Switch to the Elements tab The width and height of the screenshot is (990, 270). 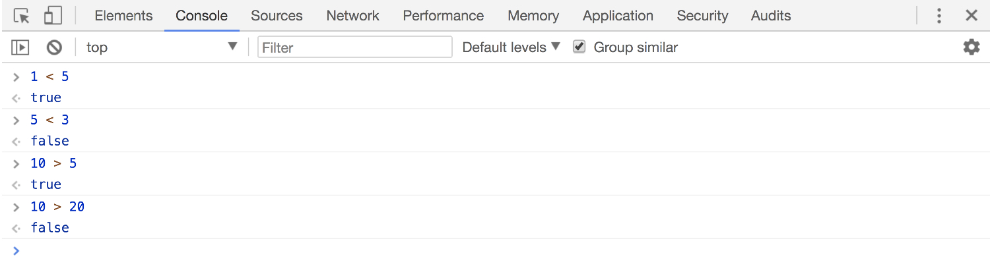[123, 16]
